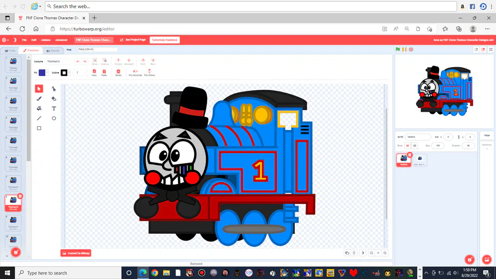Click the Redo arrow in costume editor
This screenshot has height=279, width=496.
(84, 61)
